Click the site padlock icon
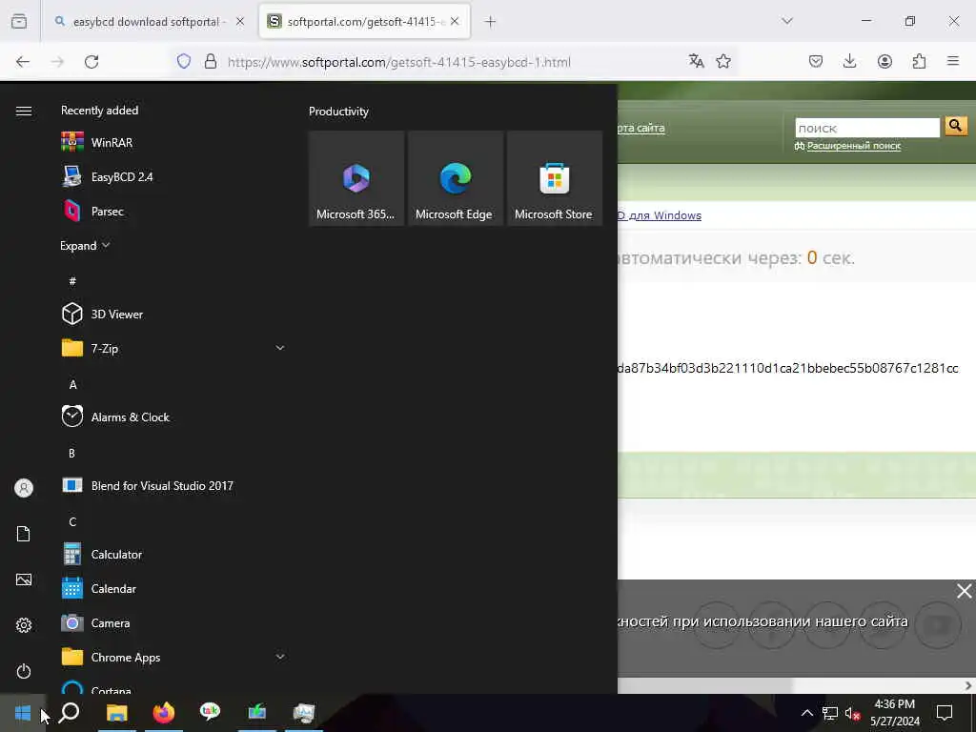The width and height of the screenshot is (976, 732). [x=211, y=61]
